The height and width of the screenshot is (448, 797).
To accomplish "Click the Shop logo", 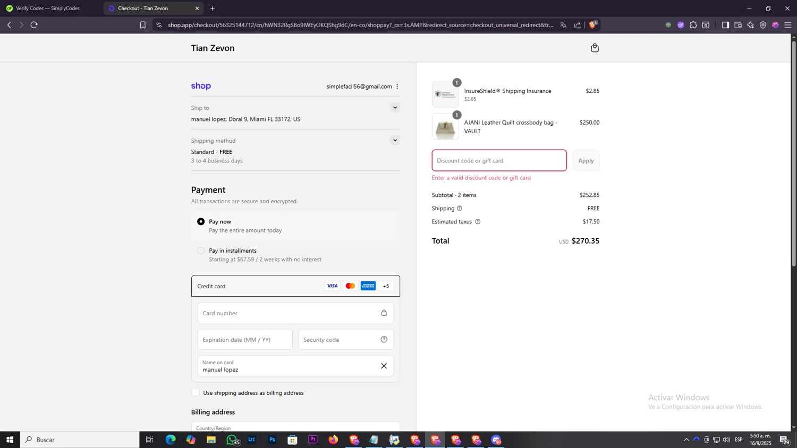I will (x=201, y=86).
